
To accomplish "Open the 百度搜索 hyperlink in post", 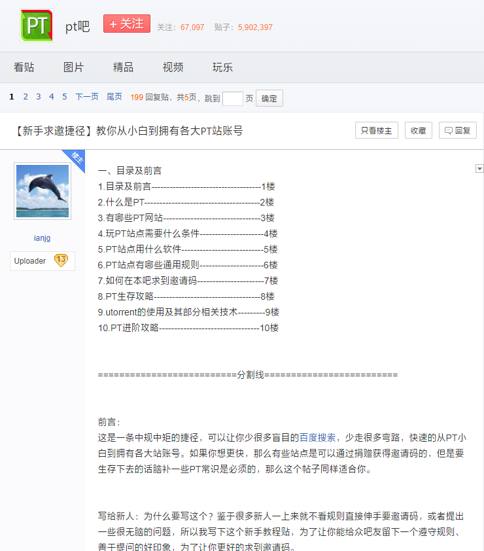I will point(318,438).
